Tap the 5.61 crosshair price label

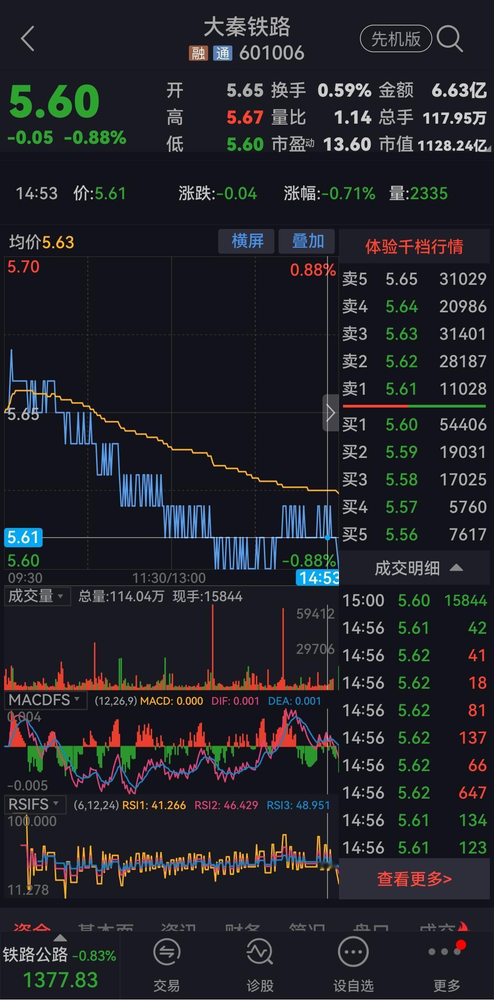[x=23, y=537]
